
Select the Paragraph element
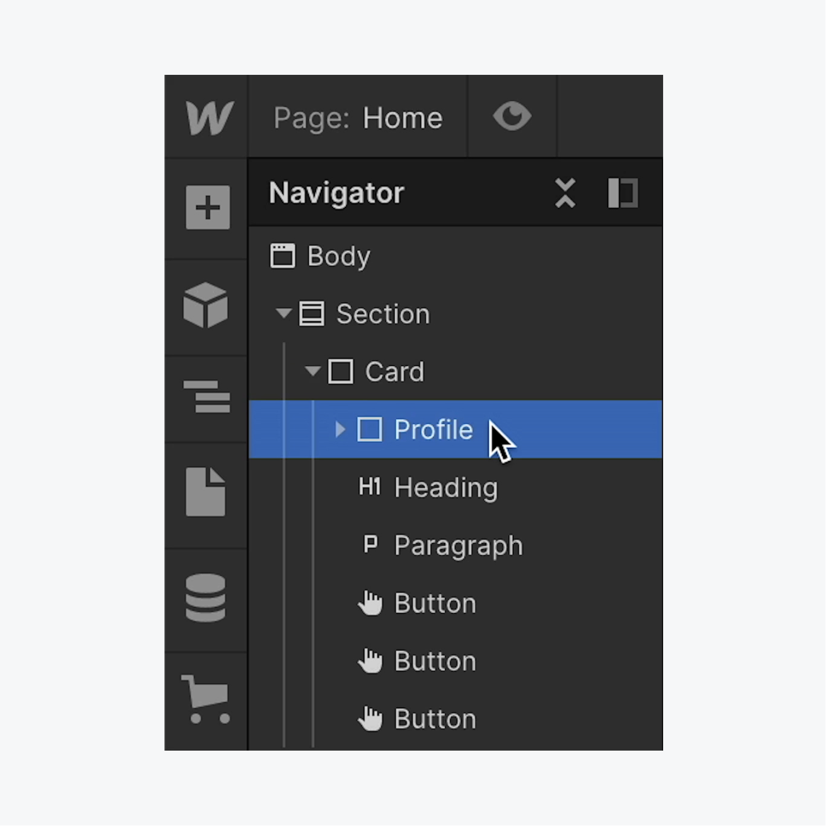point(456,545)
